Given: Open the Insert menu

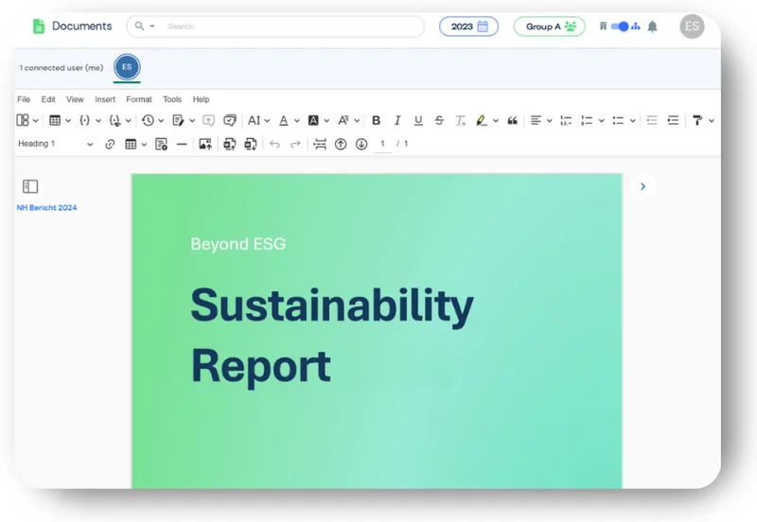Looking at the screenshot, I should pyautogui.click(x=105, y=99).
